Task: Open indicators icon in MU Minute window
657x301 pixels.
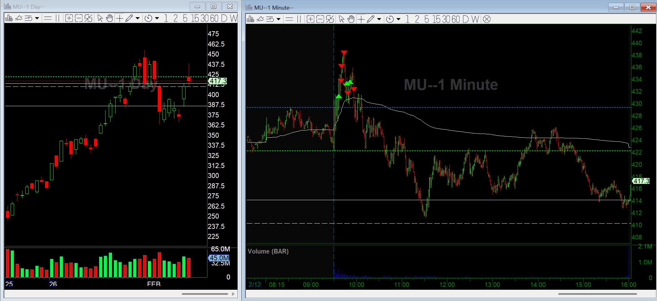Action: click(x=260, y=19)
